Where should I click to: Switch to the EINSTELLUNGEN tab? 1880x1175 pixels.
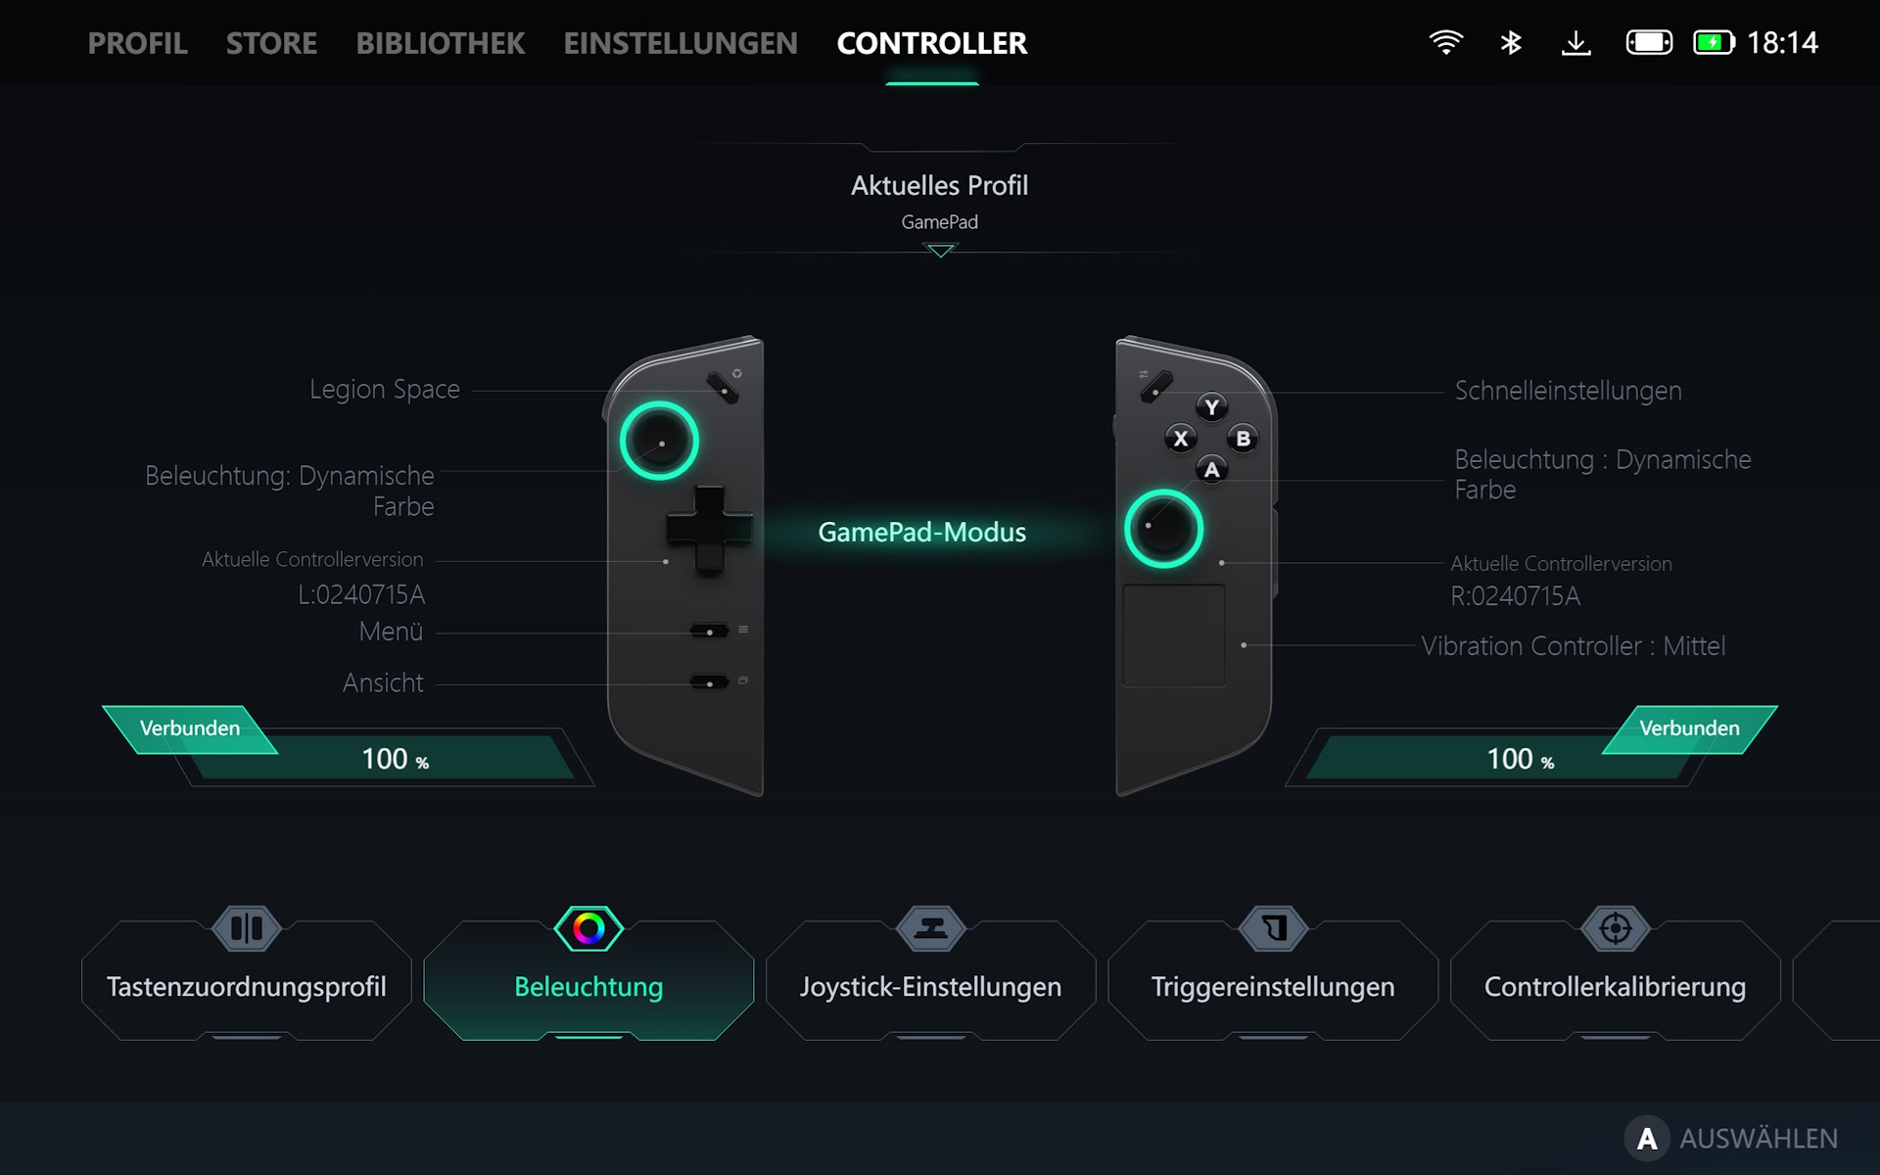681,43
